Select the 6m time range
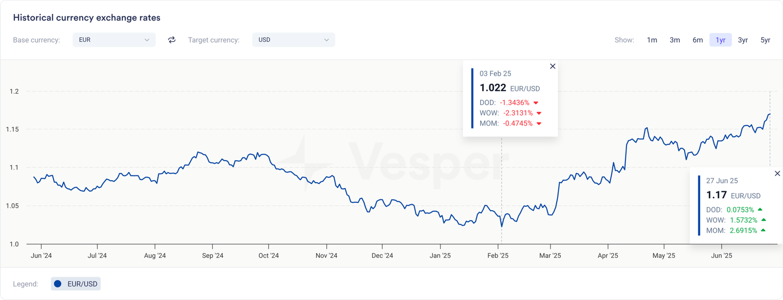The height and width of the screenshot is (300, 783). [x=697, y=40]
